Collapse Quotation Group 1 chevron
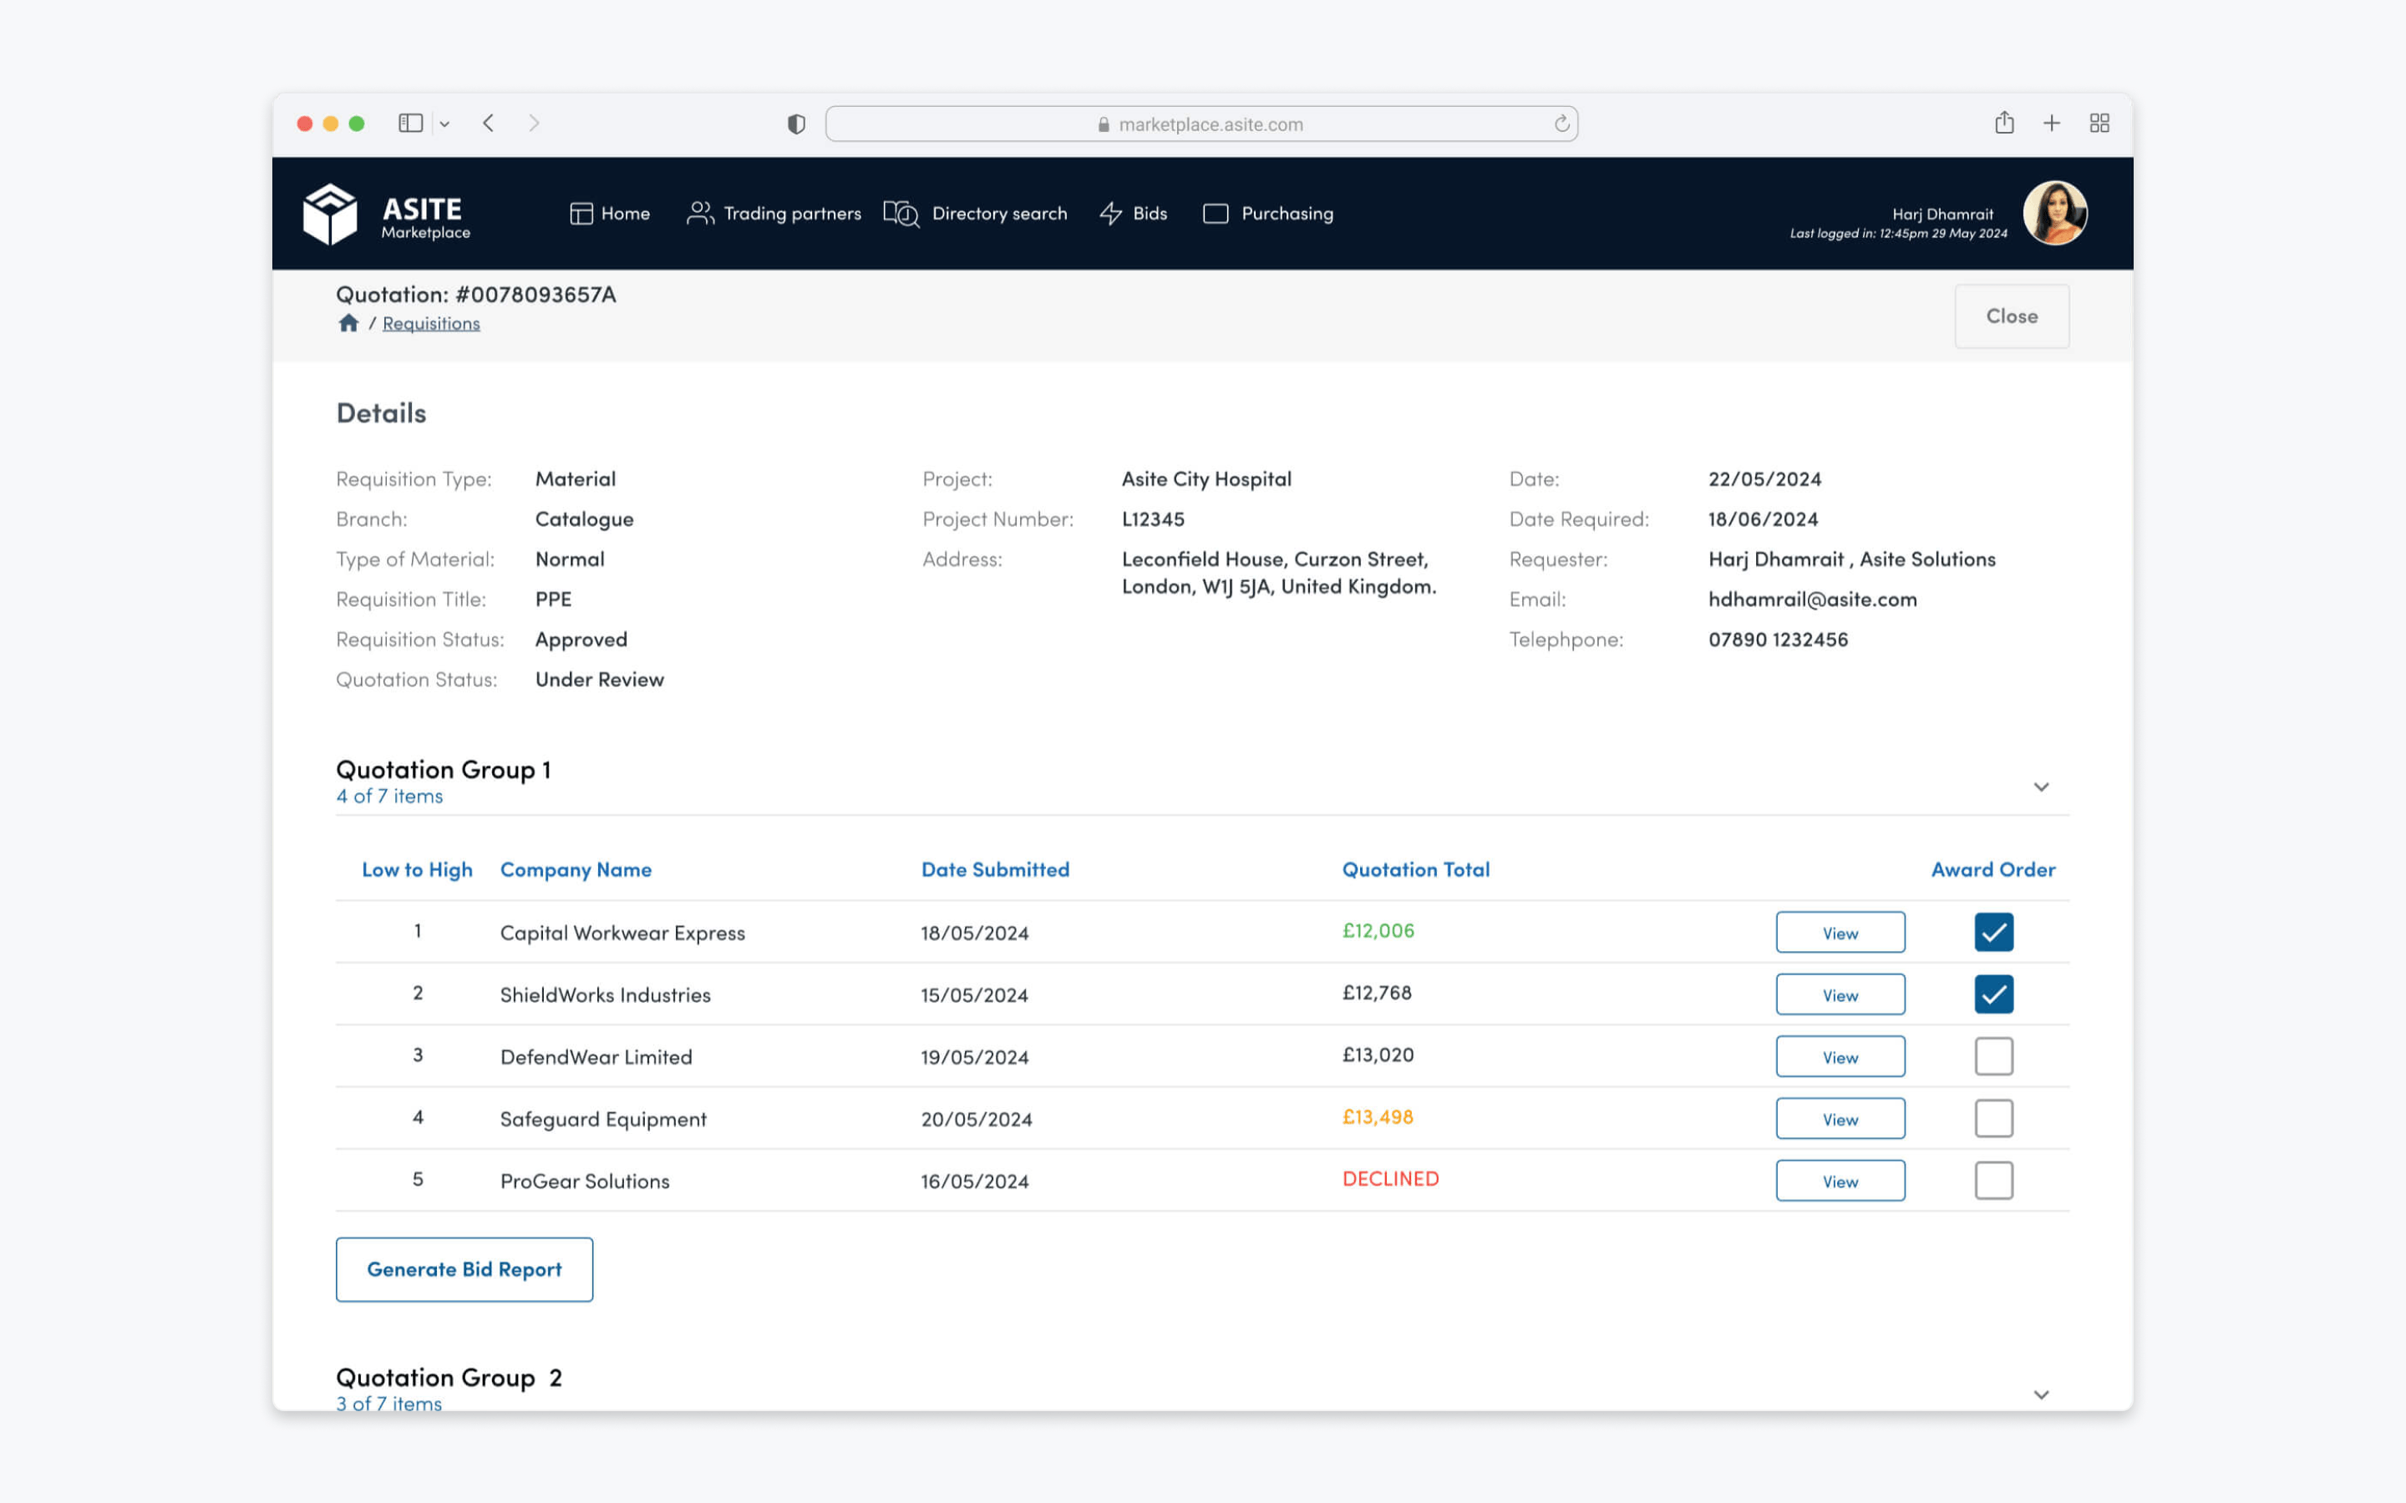Screen dimensions: 2406x1503 (x=2041, y=787)
